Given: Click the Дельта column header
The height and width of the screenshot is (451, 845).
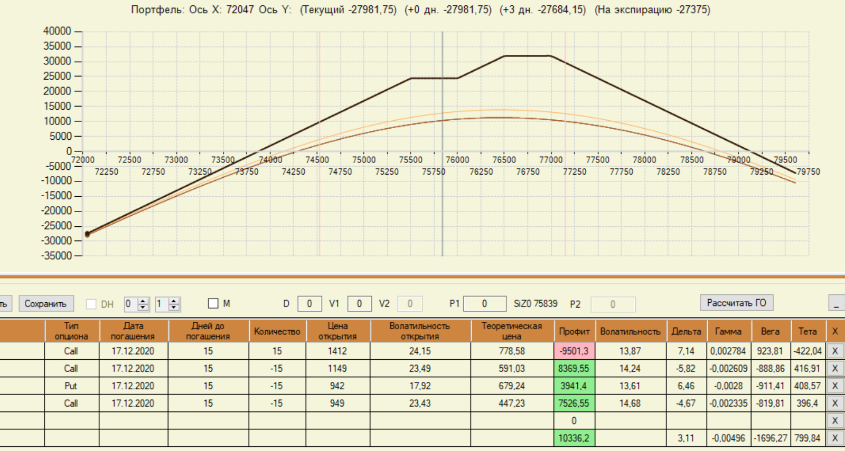Looking at the screenshot, I should pyautogui.click(x=687, y=331).
